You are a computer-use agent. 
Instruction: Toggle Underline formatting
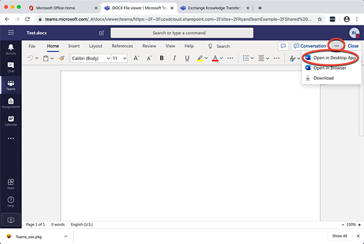[x=187, y=58]
